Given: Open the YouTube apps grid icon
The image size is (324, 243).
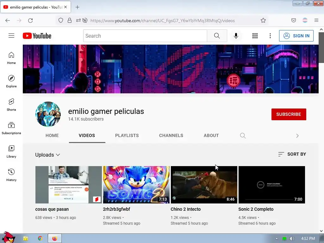Looking at the screenshot, I should pyautogui.click(x=255, y=36).
